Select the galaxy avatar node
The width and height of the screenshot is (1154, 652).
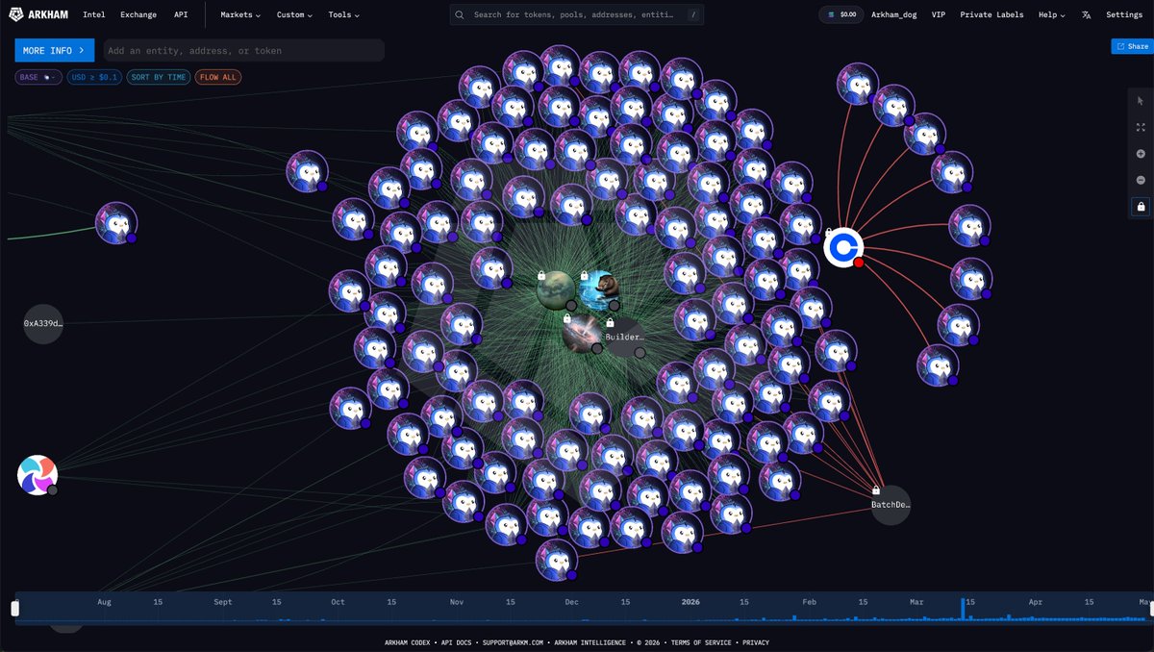[x=582, y=333]
